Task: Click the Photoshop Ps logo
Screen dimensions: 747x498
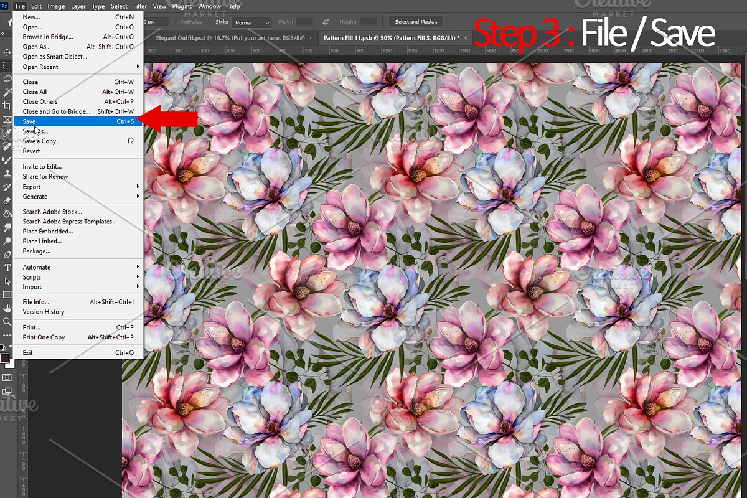Action: point(5,6)
